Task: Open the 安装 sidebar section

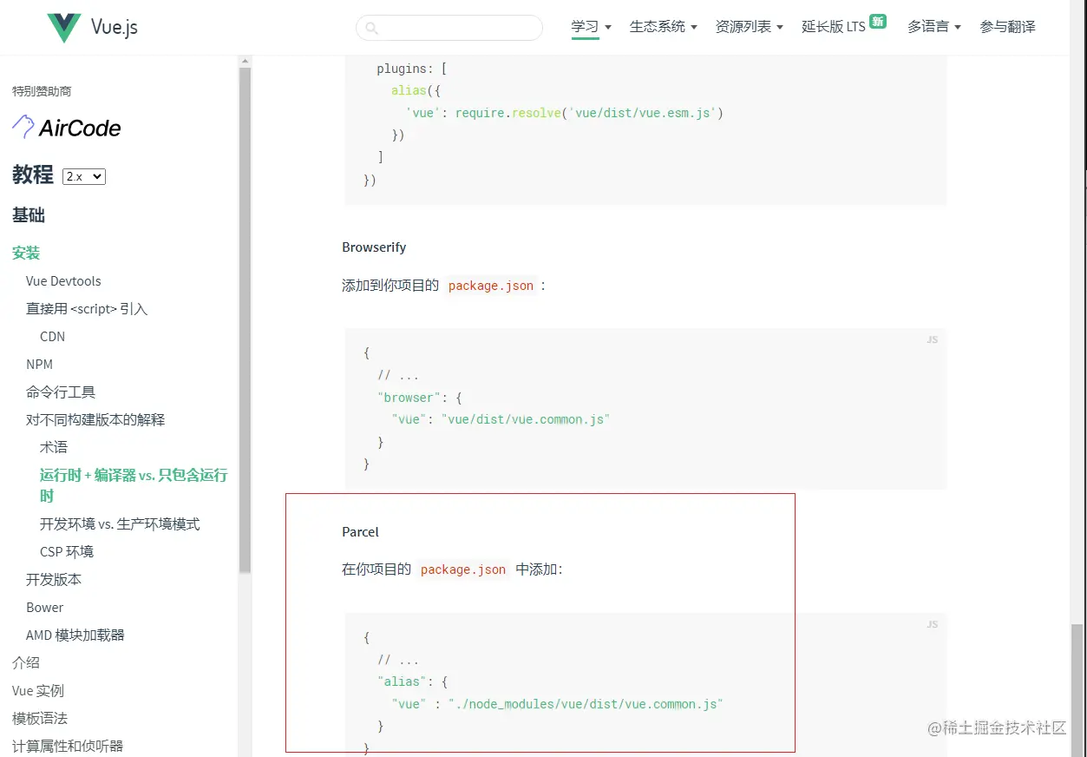Action: point(26,253)
